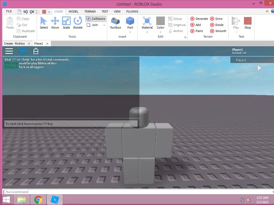Switch to the MODEL ribbon tab

click(73, 11)
